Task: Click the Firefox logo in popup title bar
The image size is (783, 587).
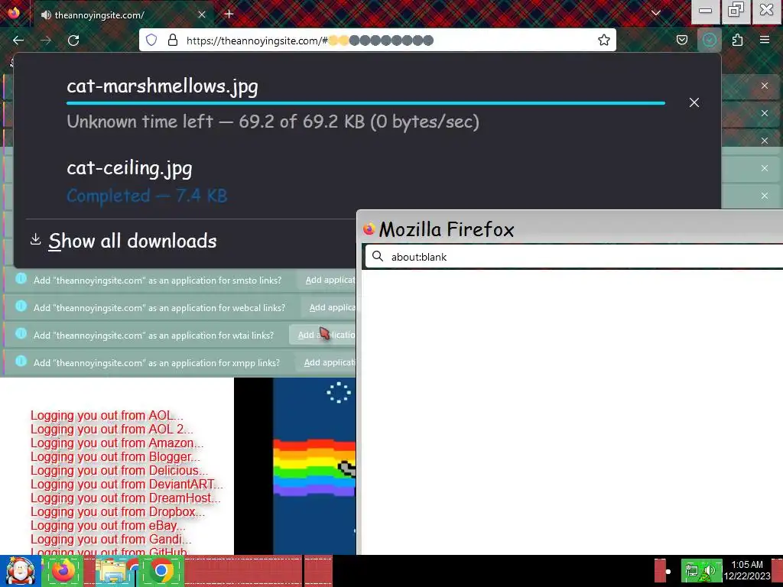Action: tap(369, 229)
